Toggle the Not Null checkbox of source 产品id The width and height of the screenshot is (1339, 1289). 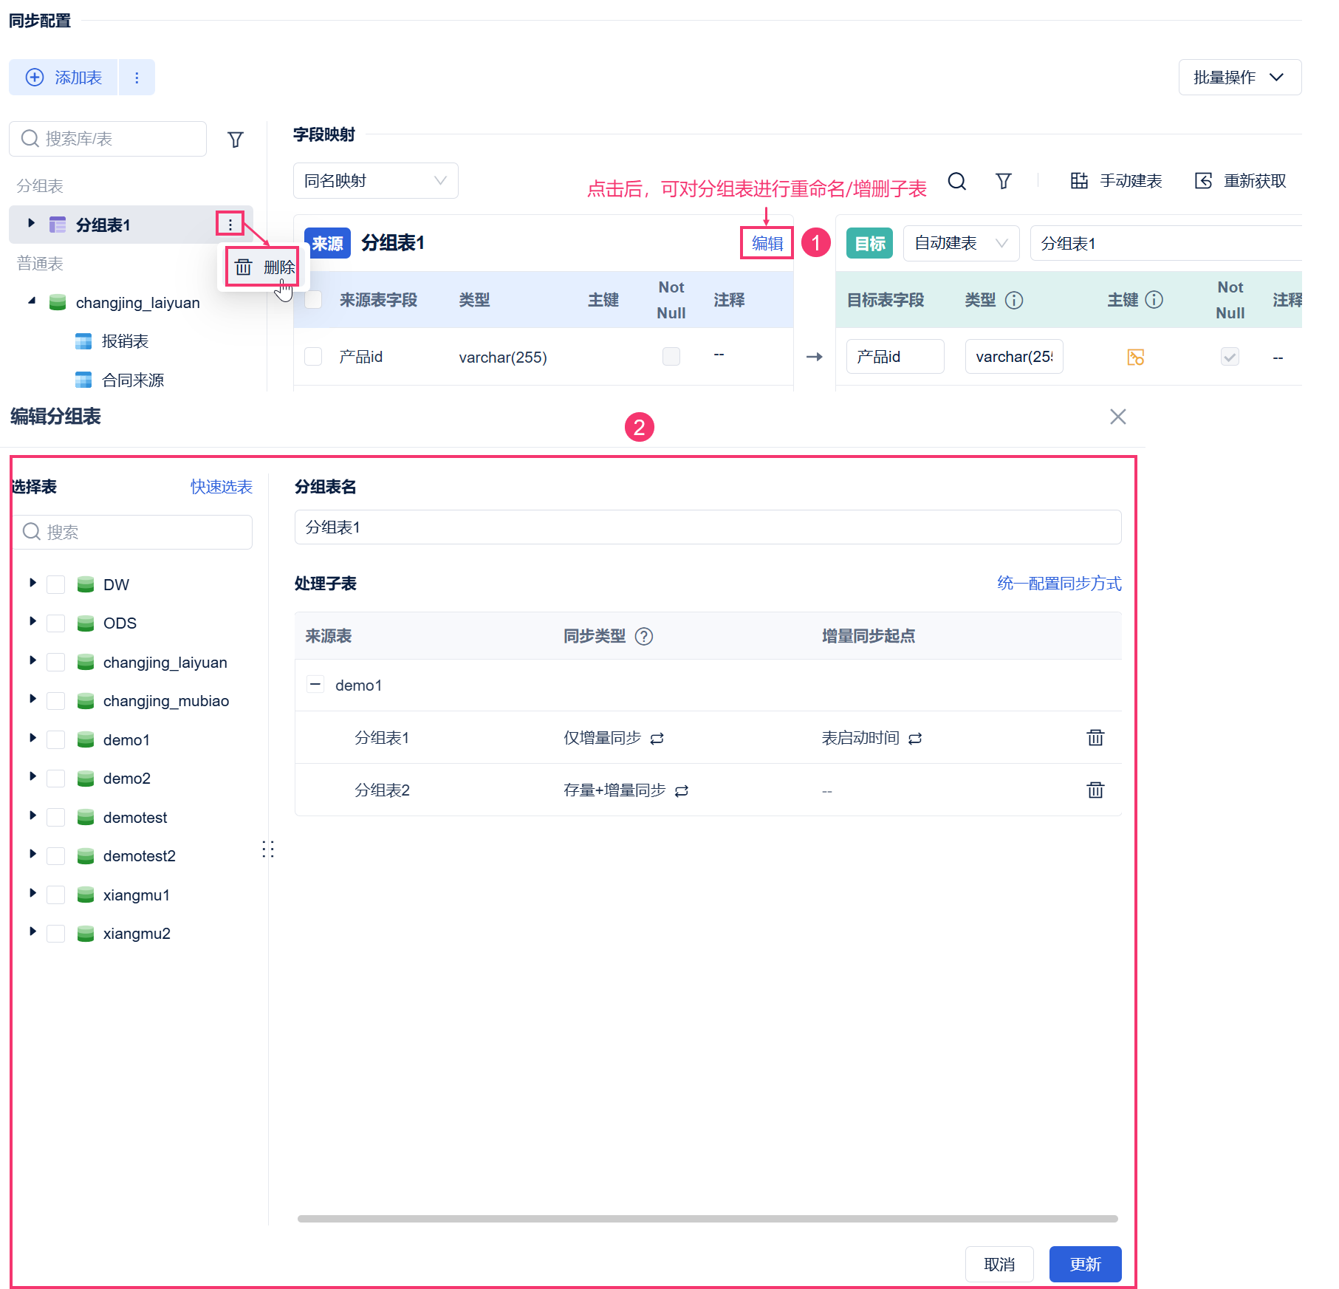(x=671, y=357)
